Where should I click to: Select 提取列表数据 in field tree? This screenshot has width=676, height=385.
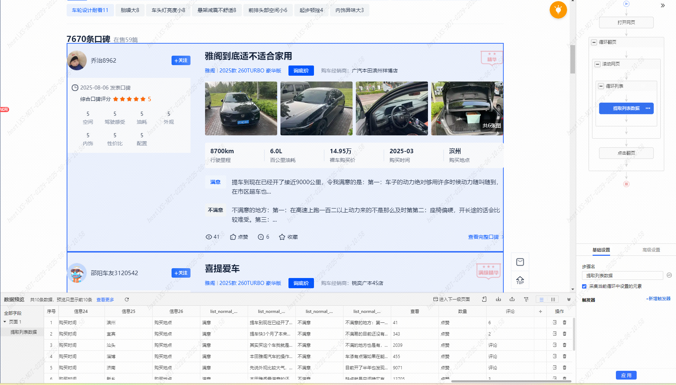click(23, 332)
